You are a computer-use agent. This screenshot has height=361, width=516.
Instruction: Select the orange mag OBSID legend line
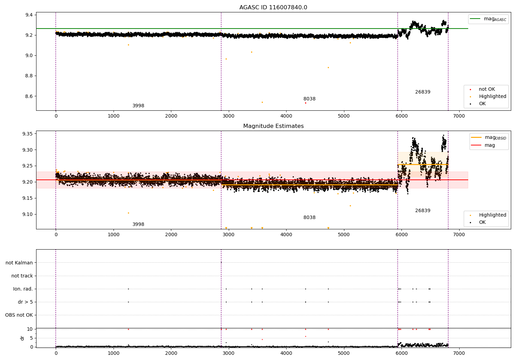476,138
